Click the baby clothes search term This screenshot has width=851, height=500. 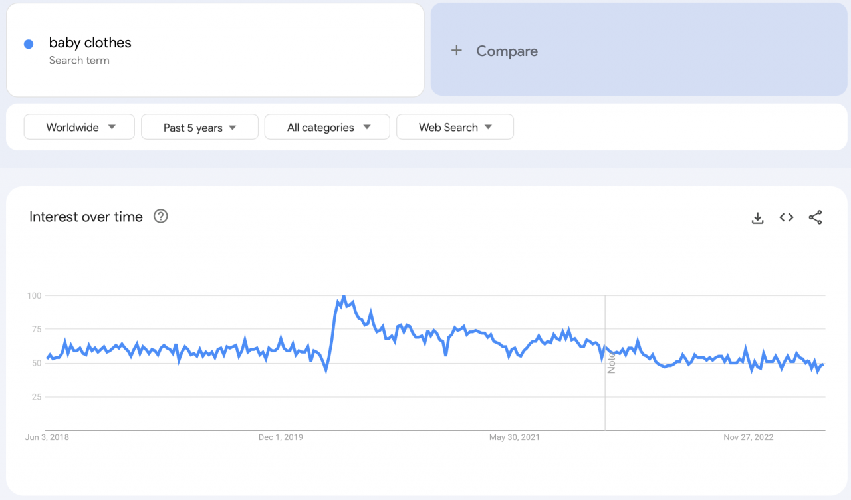(90, 43)
